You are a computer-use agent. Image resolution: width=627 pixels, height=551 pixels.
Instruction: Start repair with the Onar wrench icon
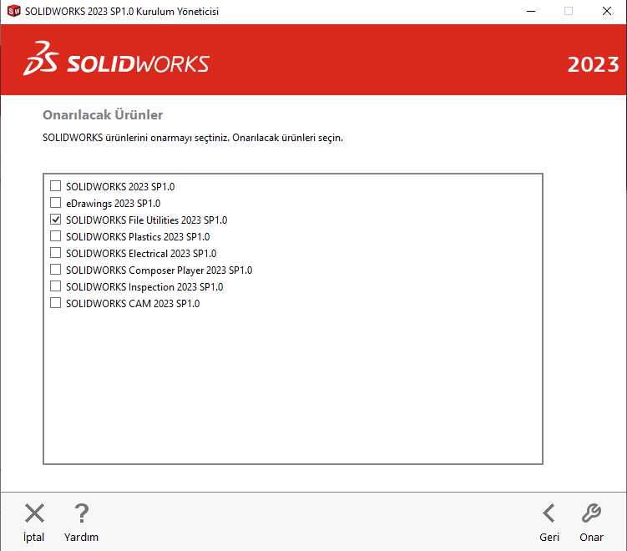click(x=591, y=513)
